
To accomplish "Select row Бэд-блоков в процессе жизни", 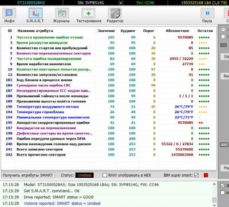I will tap(109, 80).
